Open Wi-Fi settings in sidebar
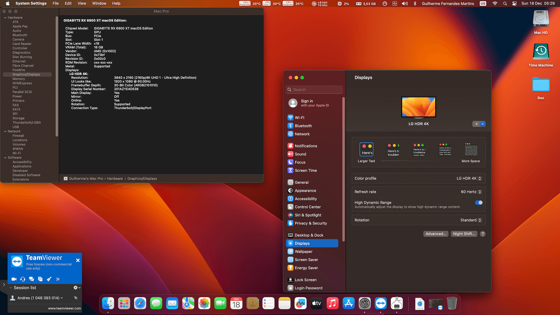 (x=300, y=118)
